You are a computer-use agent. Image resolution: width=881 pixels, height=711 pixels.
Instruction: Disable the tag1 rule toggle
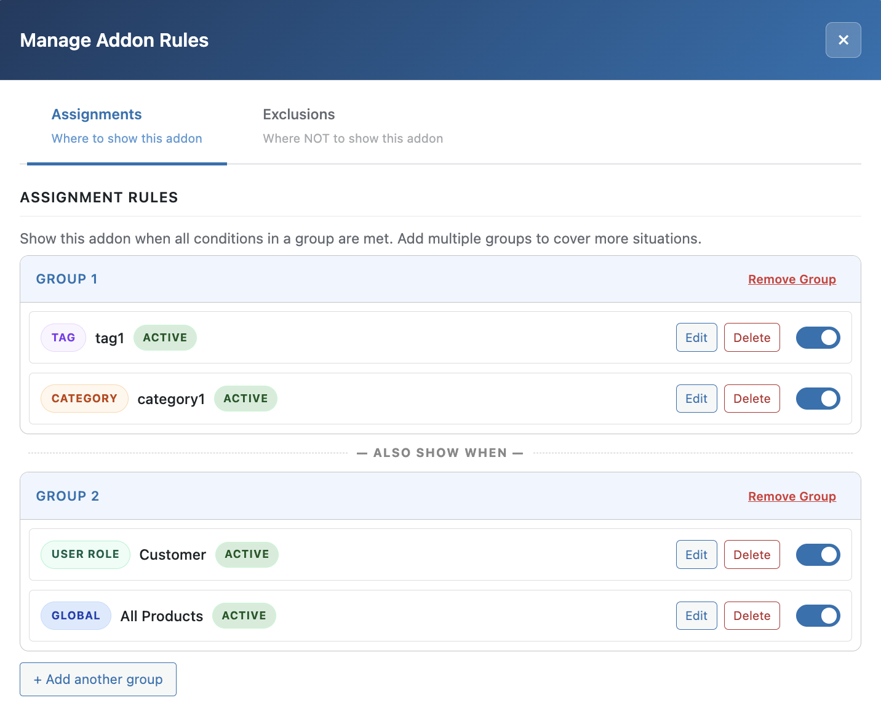click(x=818, y=338)
